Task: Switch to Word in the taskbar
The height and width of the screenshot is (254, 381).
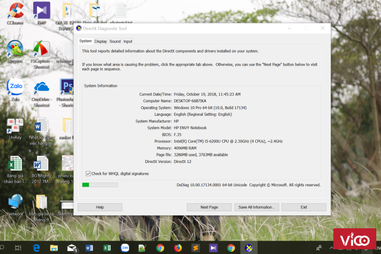Action: tap(89, 248)
